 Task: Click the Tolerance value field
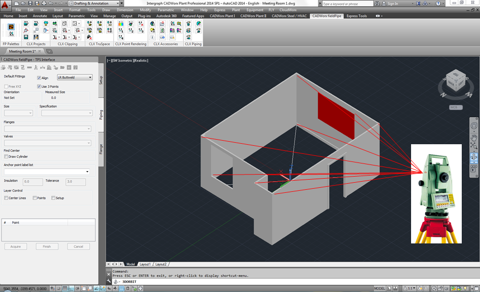(76, 182)
